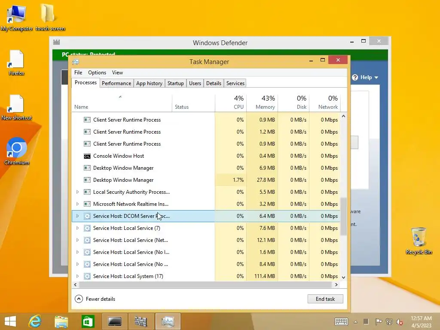Click the taskbar clock showing 12:57 AM

pyautogui.click(x=421, y=321)
